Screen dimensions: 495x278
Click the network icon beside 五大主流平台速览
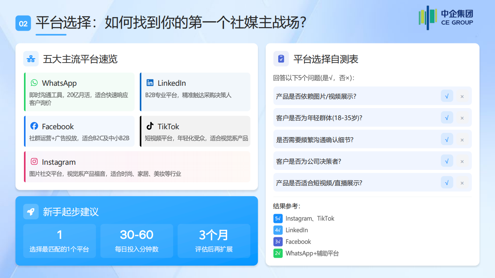pyautogui.click(x=30, y=59)
